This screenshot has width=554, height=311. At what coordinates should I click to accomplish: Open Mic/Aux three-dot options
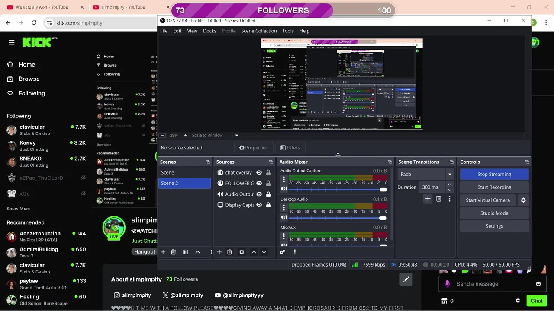tap(284, 236)
